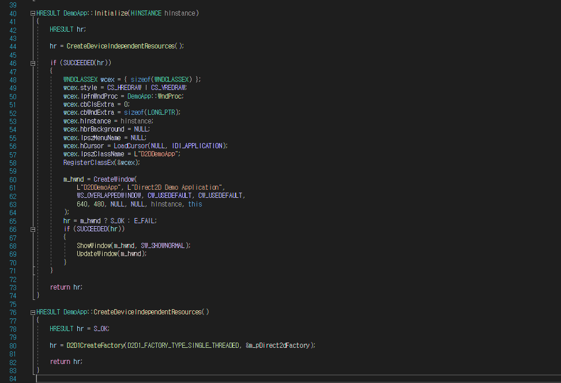Collapse the outer if (SUCCEEDED(hr)) block at line 46
The height and width of the screenshot is (383, 561).
pyautogui.click(x=33, y=63)
